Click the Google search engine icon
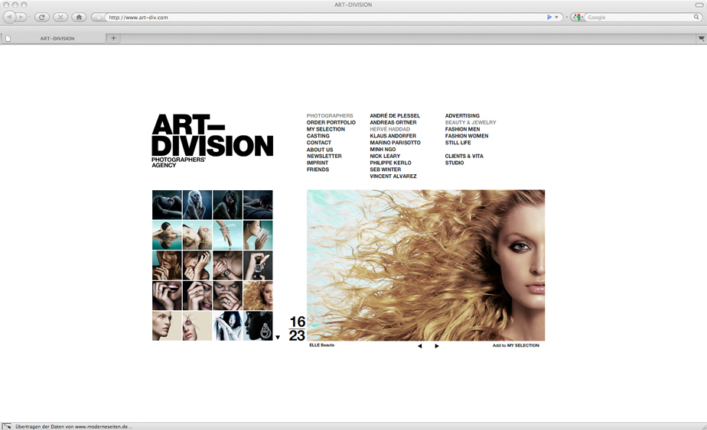Viewport: 707px width, 430px height. 576,17
